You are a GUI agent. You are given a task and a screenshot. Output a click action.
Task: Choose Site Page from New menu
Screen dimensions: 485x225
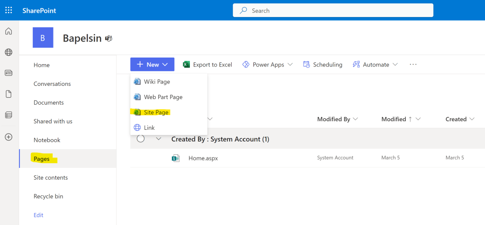156,112
